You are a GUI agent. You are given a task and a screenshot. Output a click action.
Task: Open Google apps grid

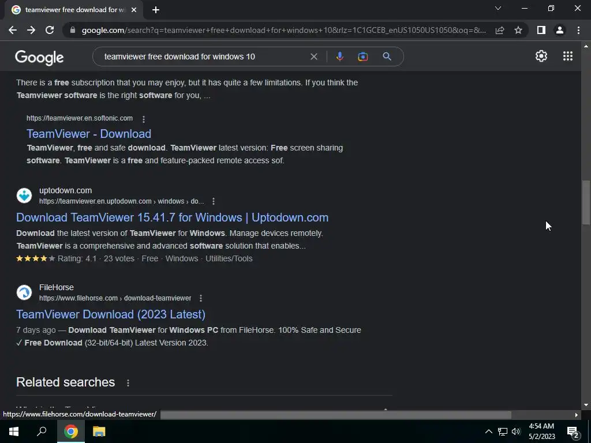click(x=568, y=56)
